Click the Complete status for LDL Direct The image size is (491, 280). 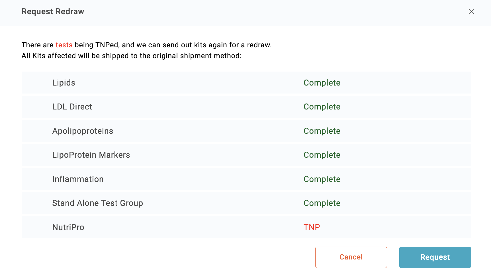coord(322,107)
